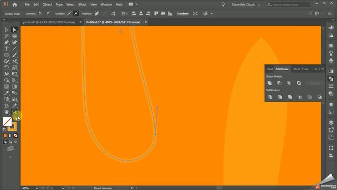337x190 pixels.
Task: Select the Rotate tool
Action: tap(7, 68)
